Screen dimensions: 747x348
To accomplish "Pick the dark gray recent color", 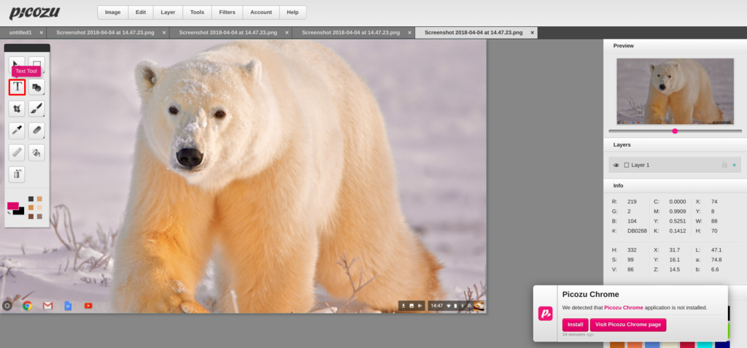I will click(31, 198).
